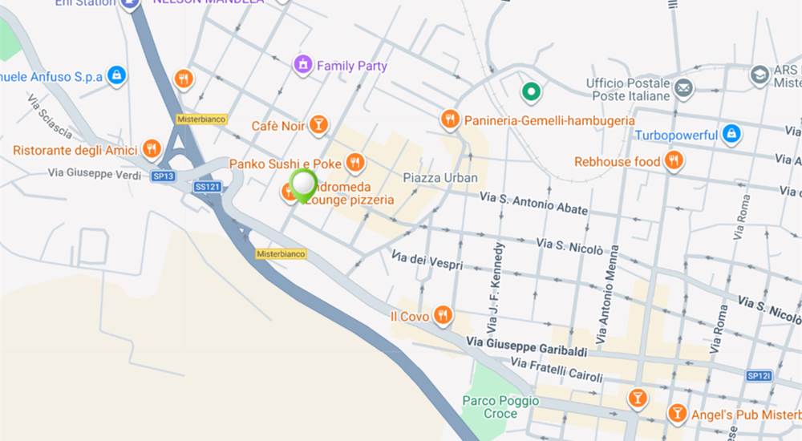Click the green circular transit marker
The image size is (802, 441).
[531, 92]
